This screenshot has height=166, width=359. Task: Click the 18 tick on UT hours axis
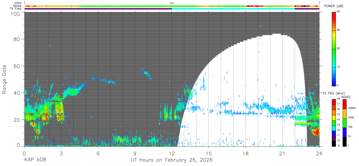coord(246,153)
